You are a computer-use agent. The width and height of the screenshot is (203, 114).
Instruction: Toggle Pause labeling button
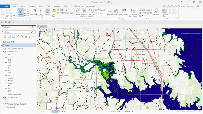tap(142, 10)
